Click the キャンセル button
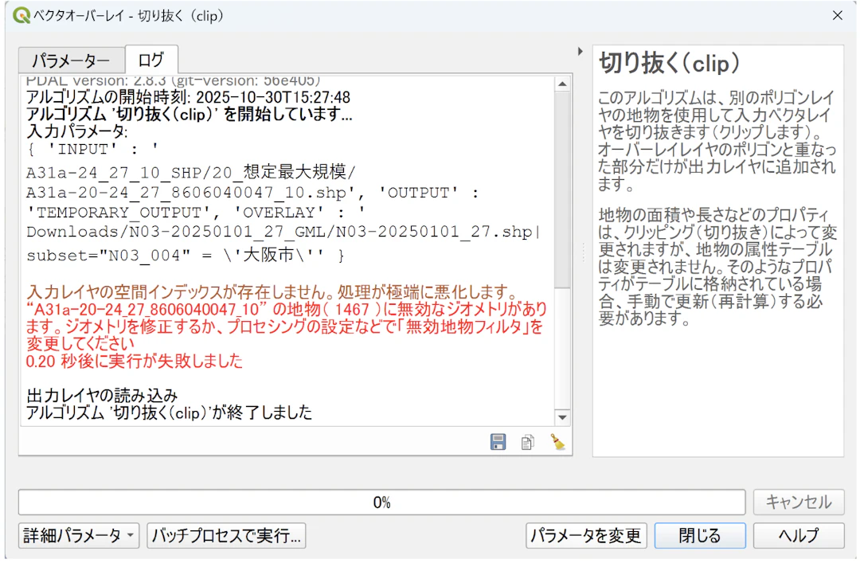Viewport: 860px width, 563px height. 798,502
